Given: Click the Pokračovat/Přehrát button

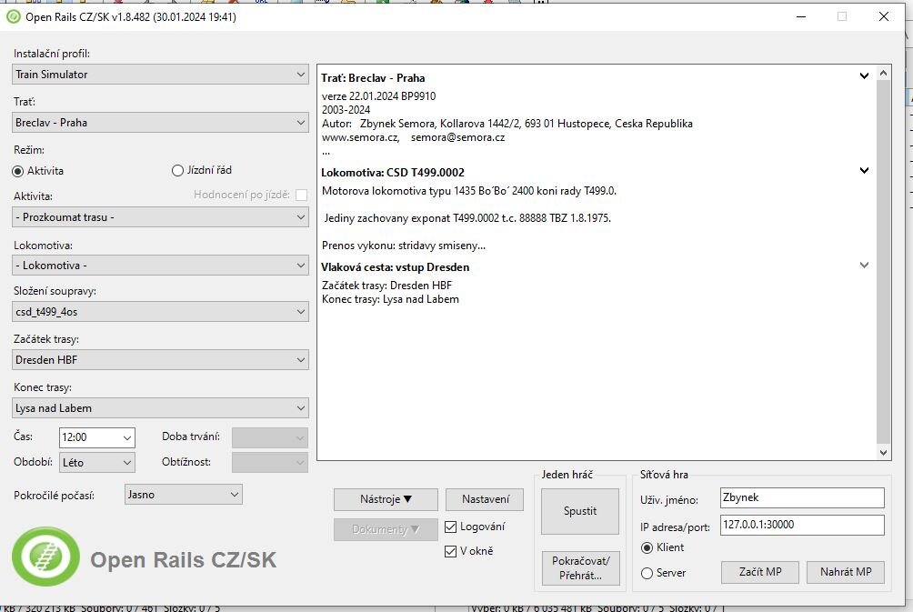Looking at the screenshot, I should click(580, 568).
